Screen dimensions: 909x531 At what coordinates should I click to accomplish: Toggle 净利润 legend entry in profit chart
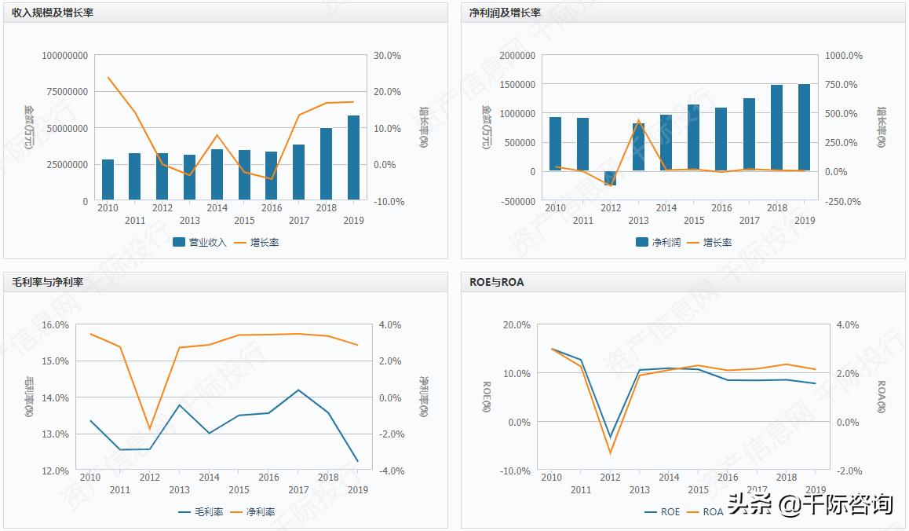666,242
